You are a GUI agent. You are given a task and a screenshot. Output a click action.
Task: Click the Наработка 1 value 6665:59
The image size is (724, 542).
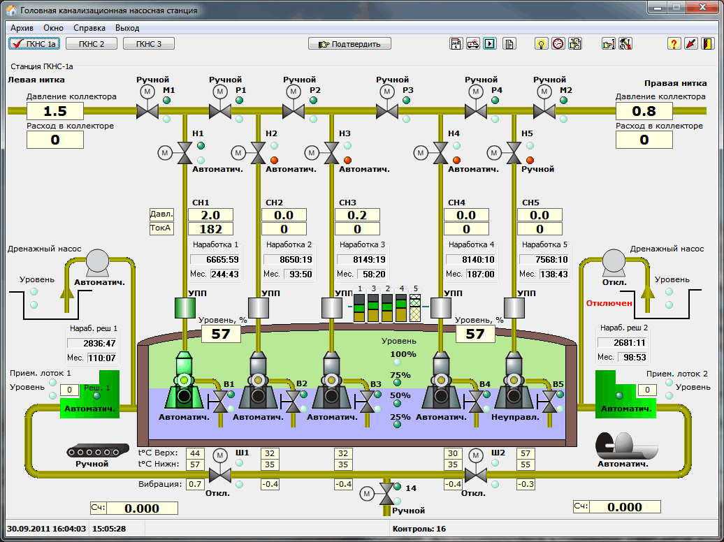[216, 259]
